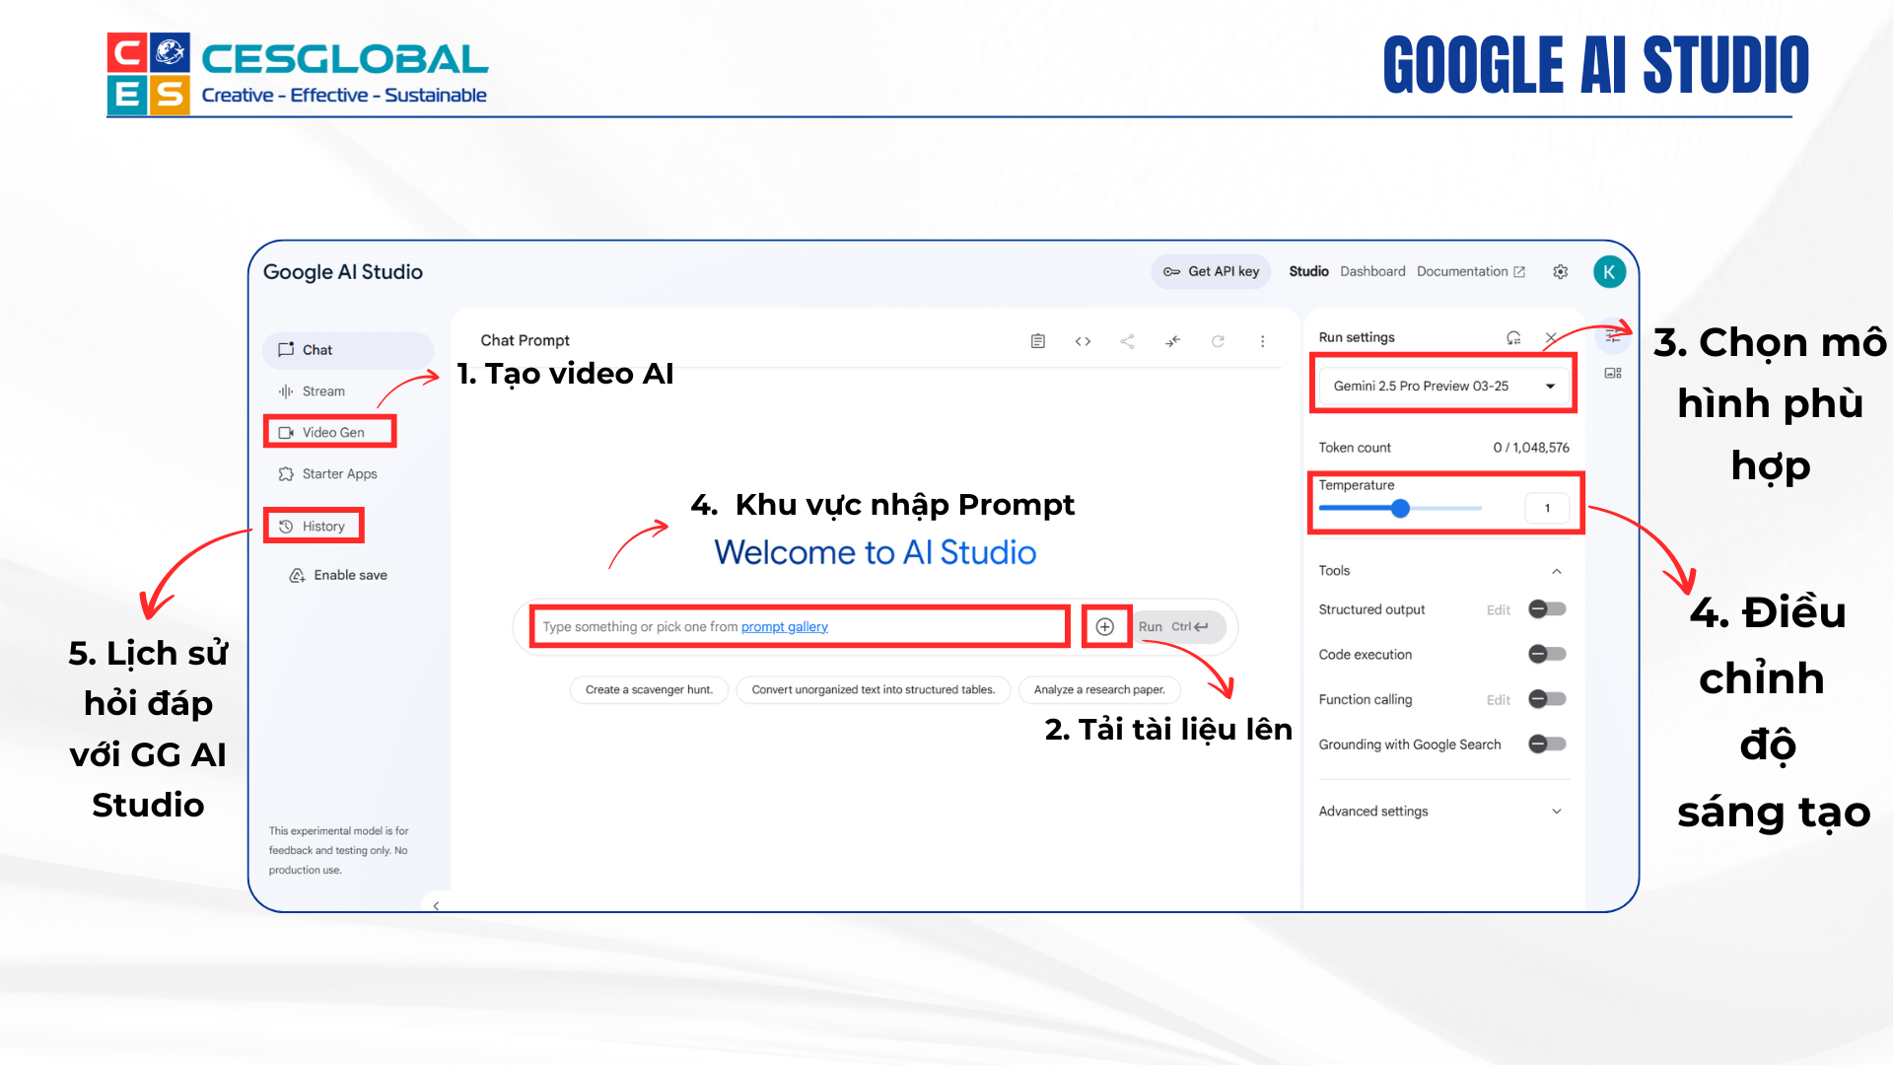
Task: Select 'Create a scavenger hunt.' suggestion
Action: (649, 690)
